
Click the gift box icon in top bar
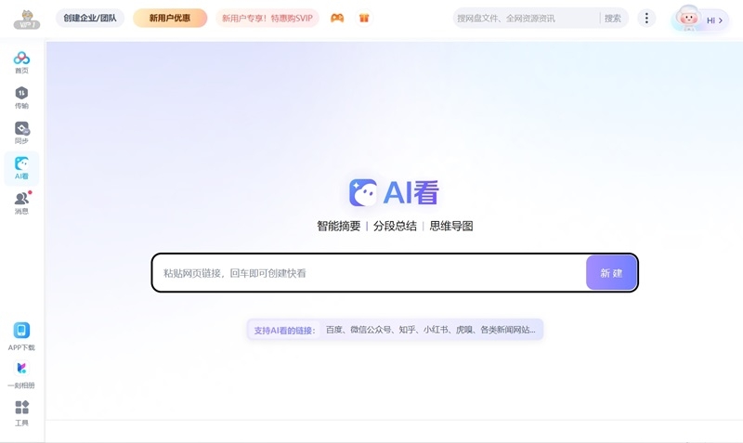(364, 18)
